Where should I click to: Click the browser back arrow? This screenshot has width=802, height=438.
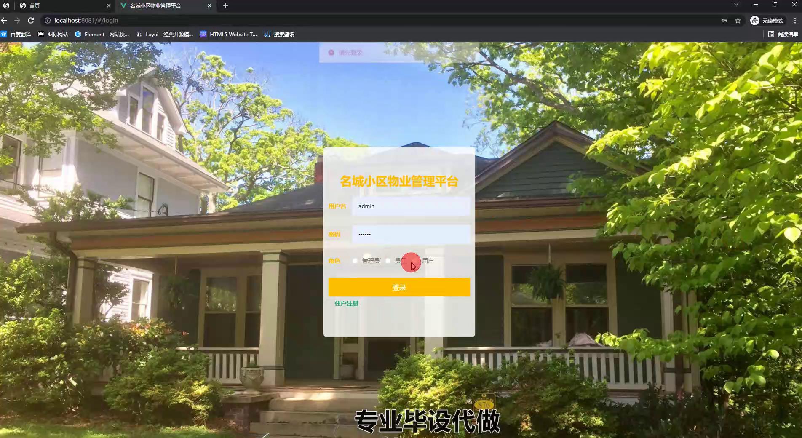4,20
